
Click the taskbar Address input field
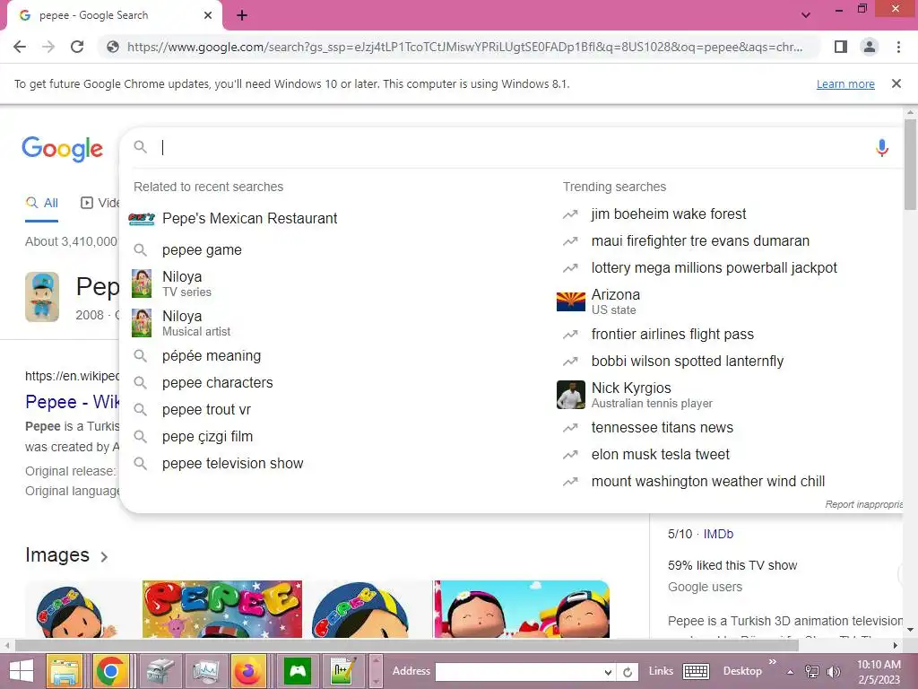coord(519,672)
